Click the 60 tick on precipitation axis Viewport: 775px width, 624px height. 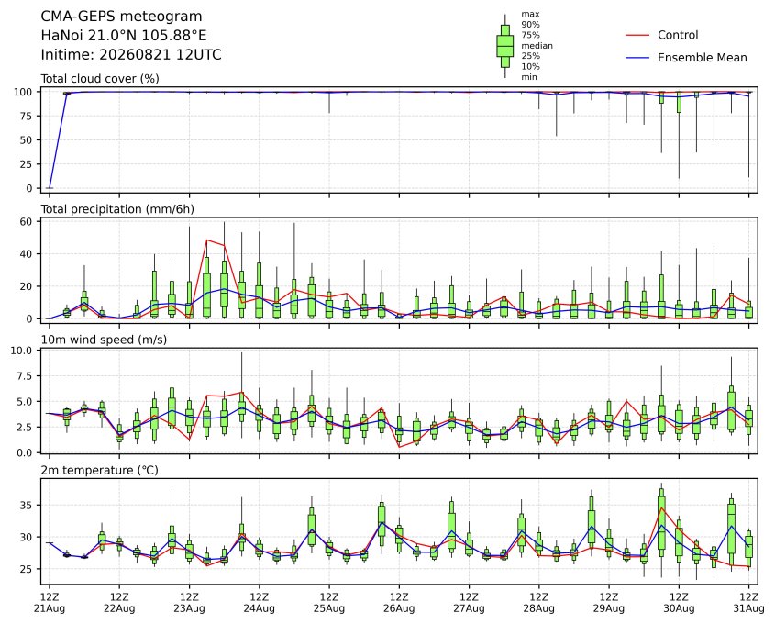26,221
